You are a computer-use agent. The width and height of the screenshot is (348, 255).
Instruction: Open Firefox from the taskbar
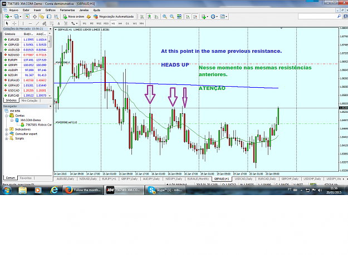83,190
